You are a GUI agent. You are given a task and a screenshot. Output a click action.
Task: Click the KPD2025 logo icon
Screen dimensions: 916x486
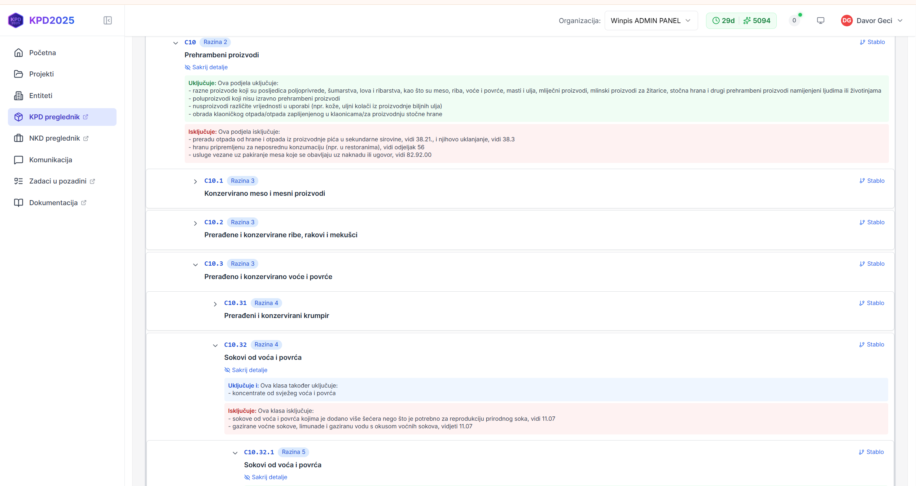[16, 21]
